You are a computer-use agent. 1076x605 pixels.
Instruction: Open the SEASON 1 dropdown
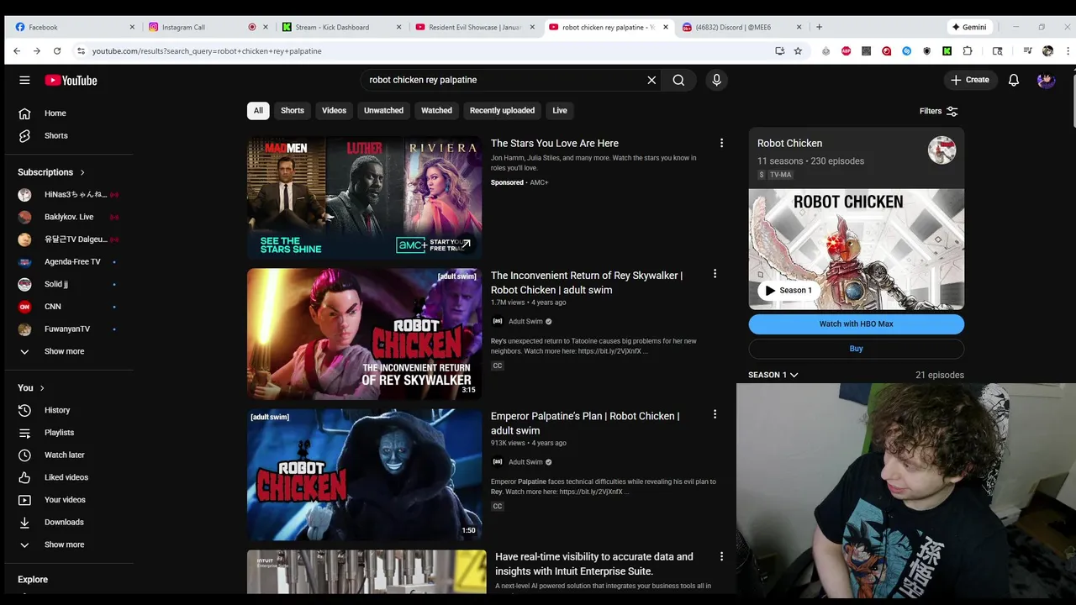click(x=773, y=375)
